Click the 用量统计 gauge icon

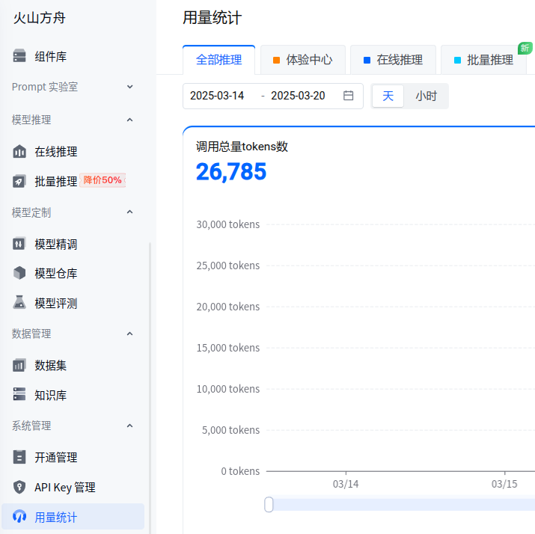19,517
